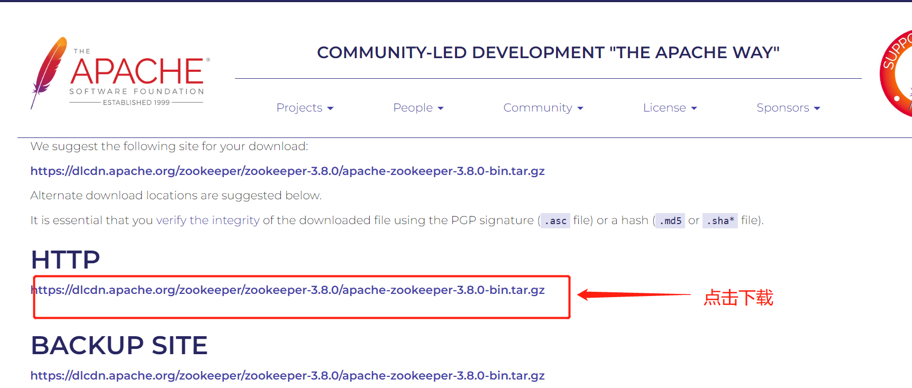Expand the Sponsors dropdown caret
Viewport: 912px width, 388px height.
click(x=817, y=108)
